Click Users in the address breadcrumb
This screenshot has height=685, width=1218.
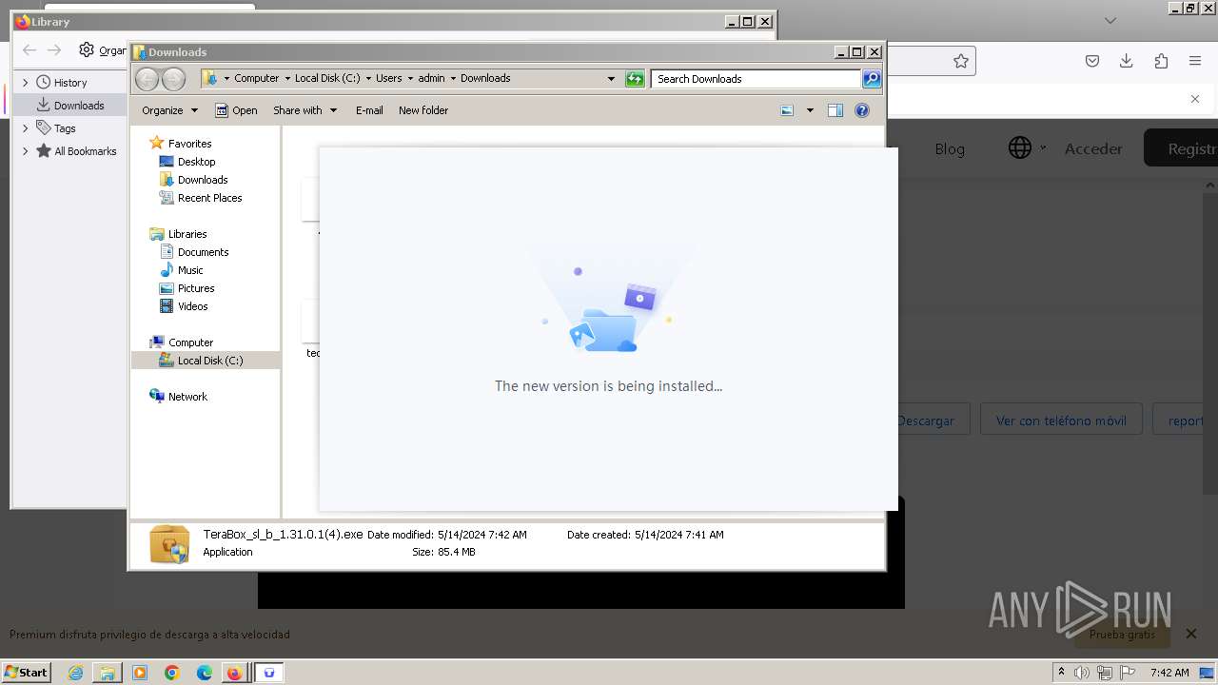tap(389, 79)
